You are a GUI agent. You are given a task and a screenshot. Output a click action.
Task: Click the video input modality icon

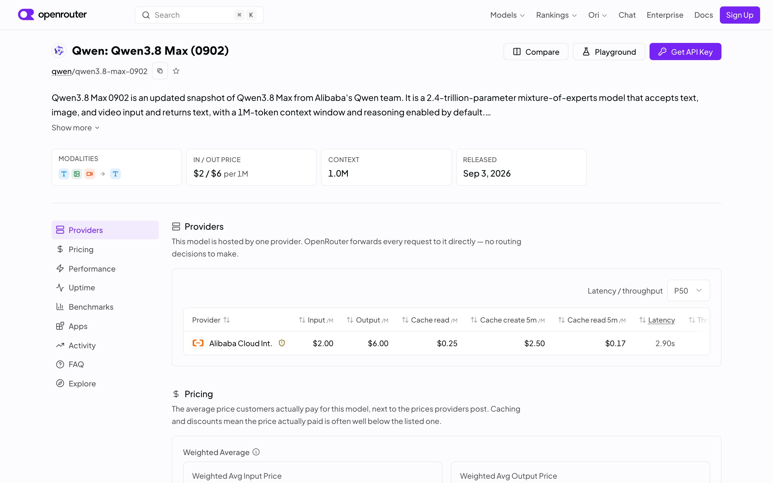90,174
